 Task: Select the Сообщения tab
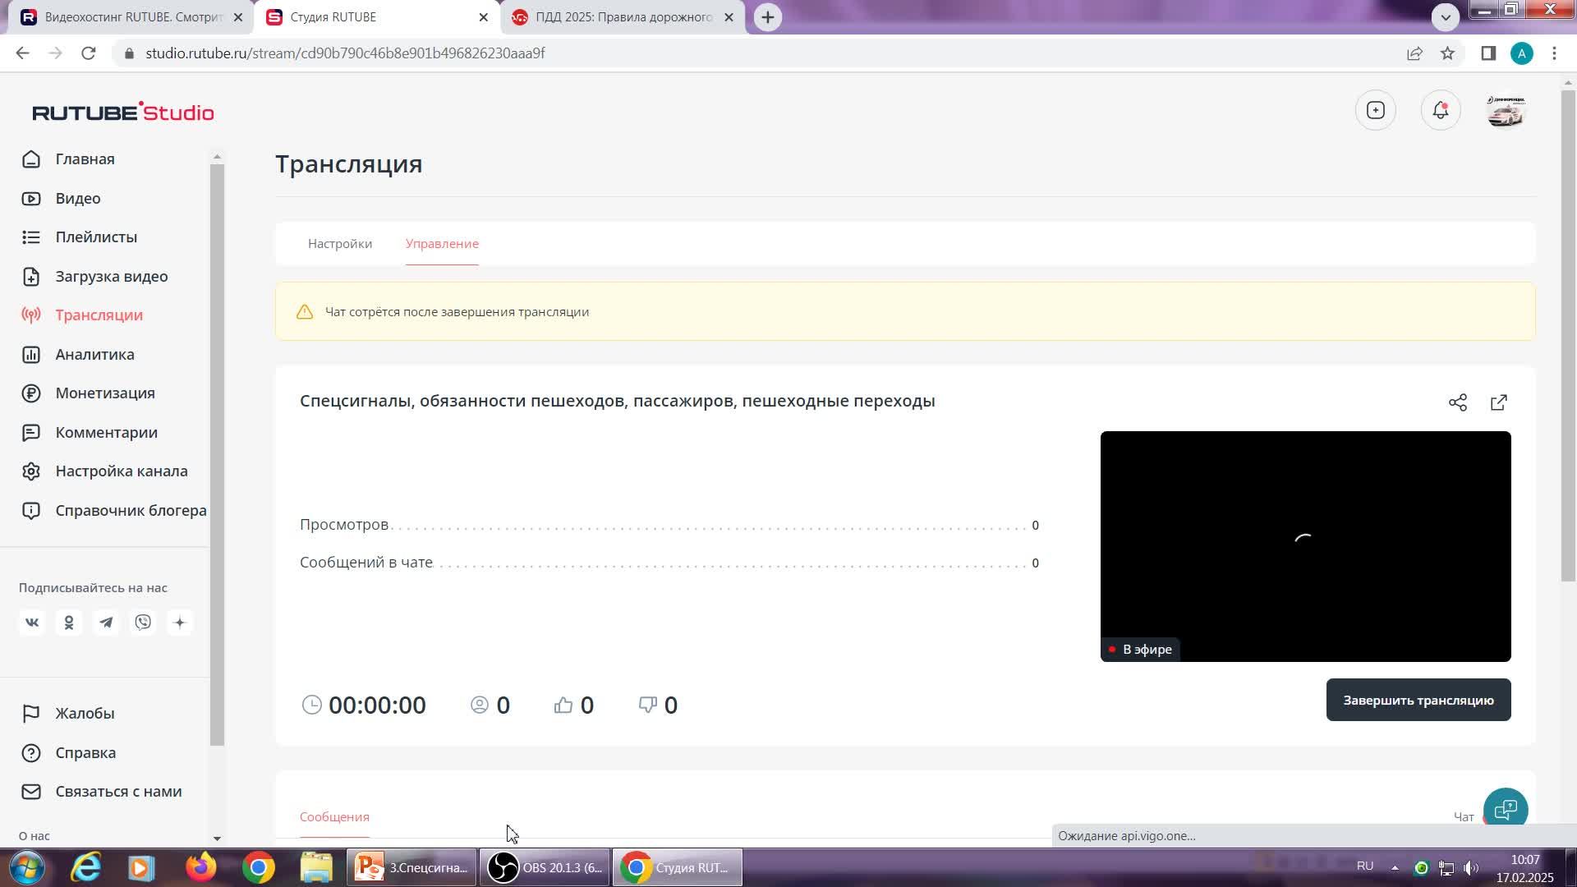coord(334,817)
